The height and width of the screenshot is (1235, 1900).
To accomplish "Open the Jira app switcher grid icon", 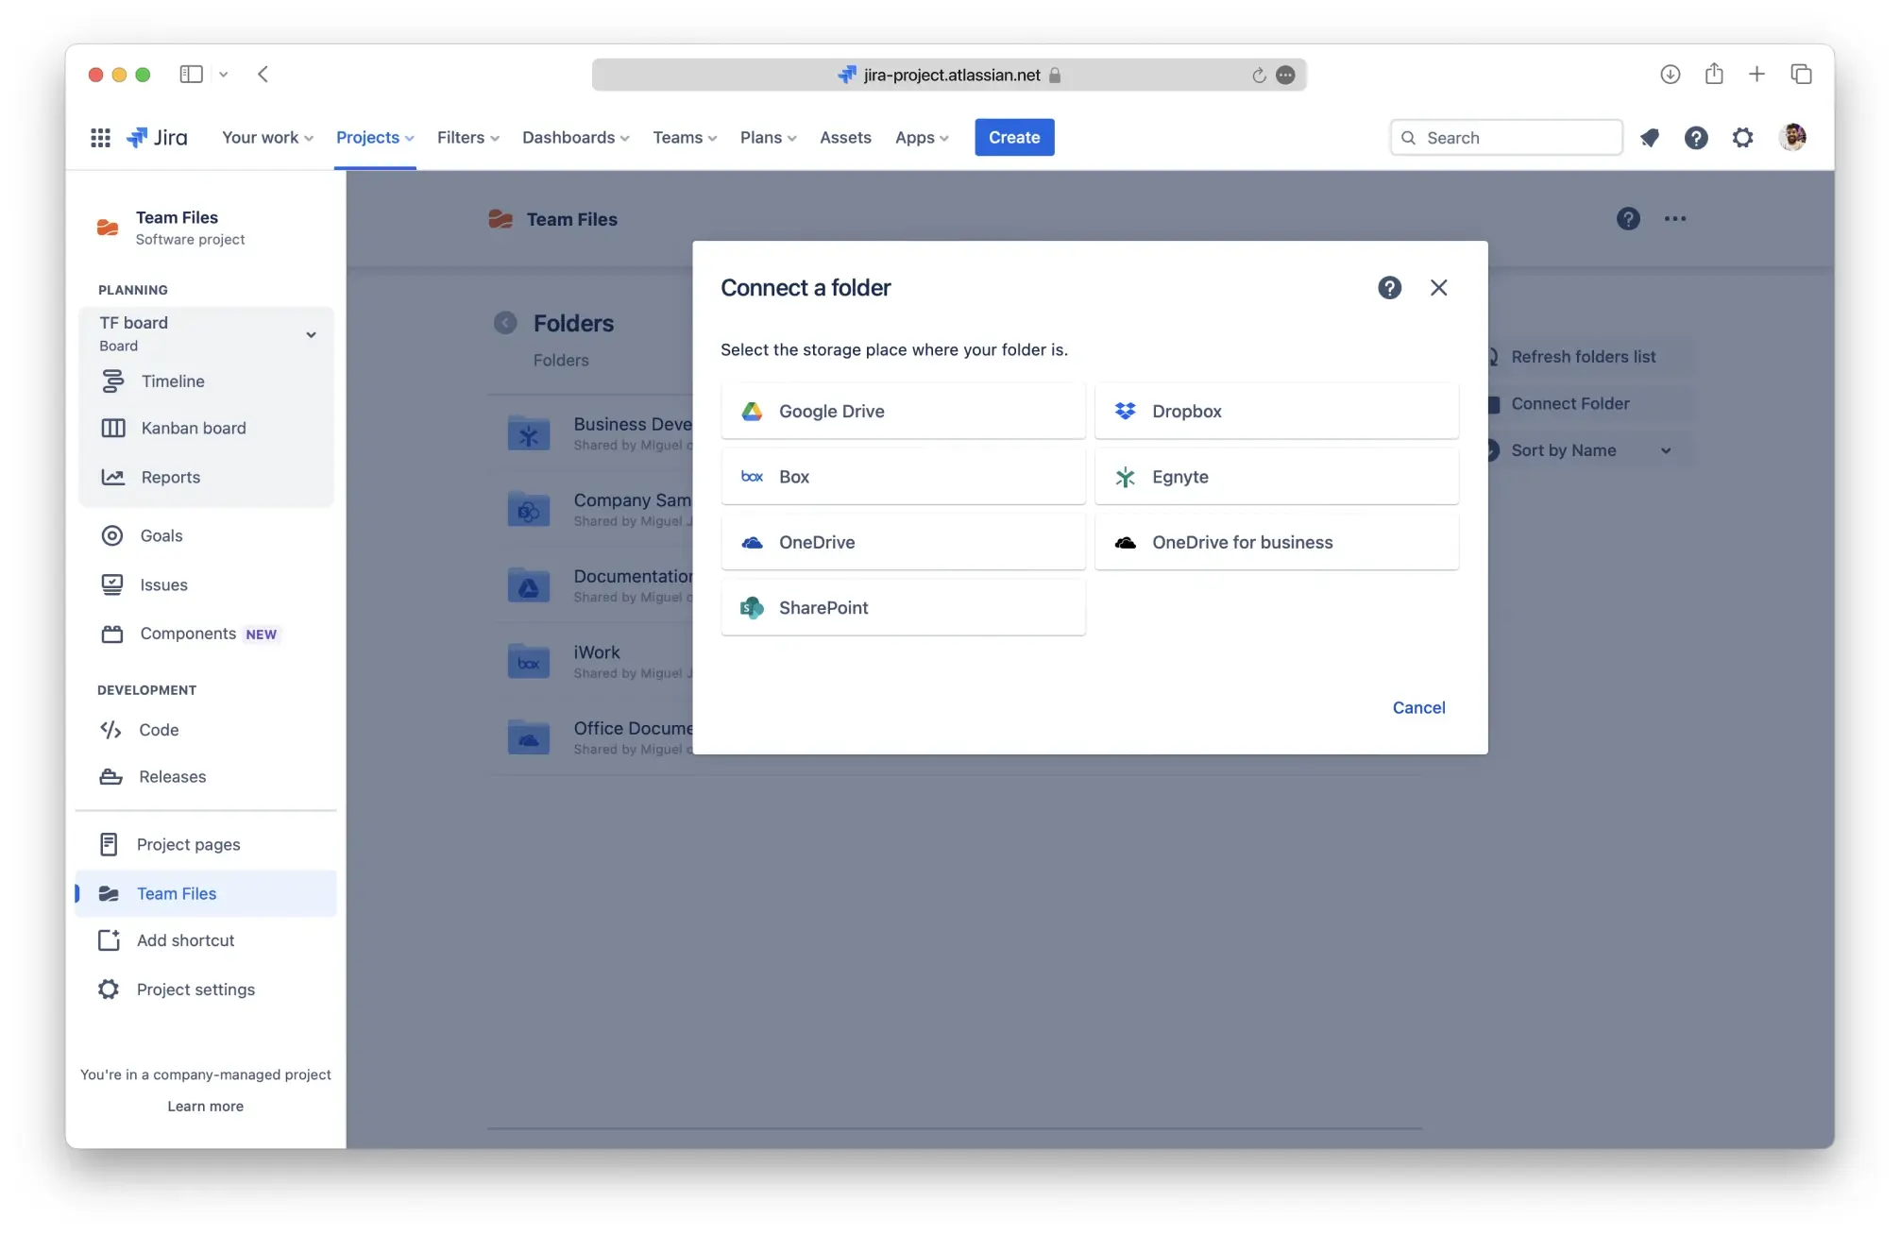I will [100, 138].
